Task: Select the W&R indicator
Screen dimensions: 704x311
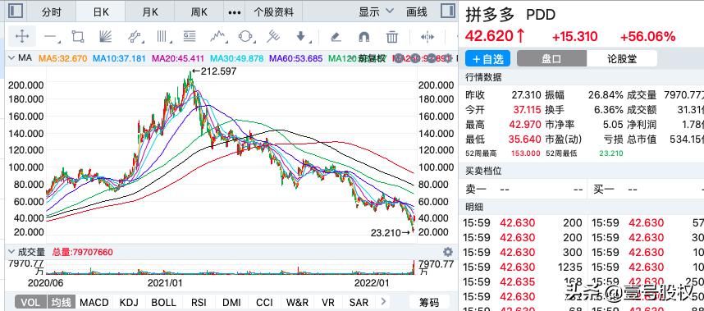Action: 297,302
